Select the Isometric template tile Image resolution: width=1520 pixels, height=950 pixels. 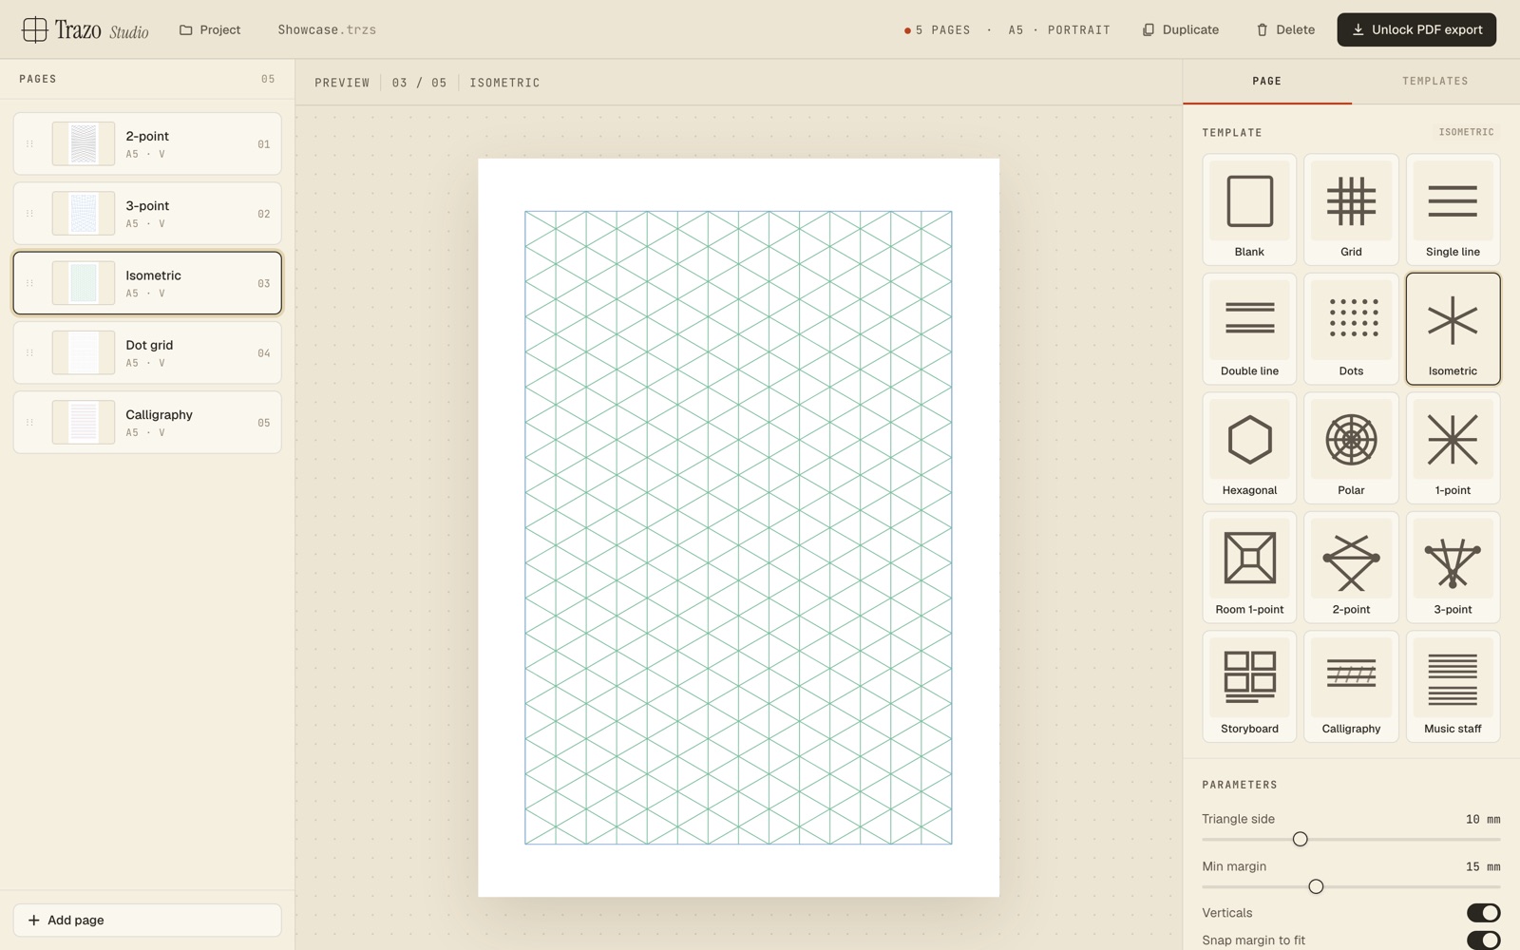coord(1453,329)
